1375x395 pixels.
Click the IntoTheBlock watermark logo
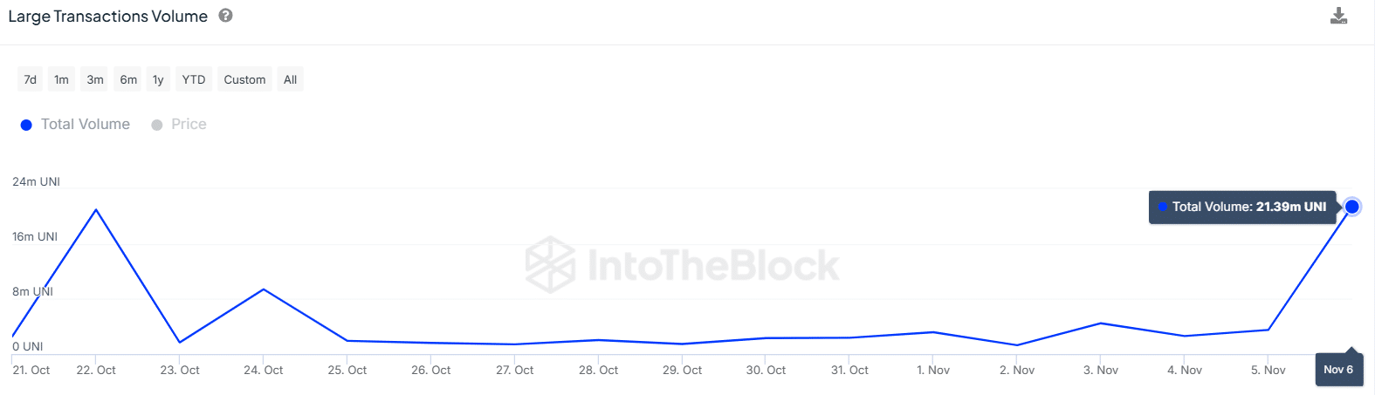tap(683, 264)
